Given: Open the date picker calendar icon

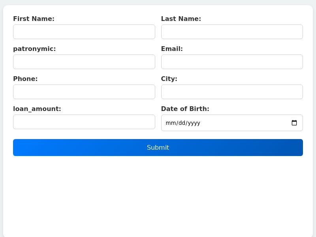Looking at the screenshot, I should (294, 122).
